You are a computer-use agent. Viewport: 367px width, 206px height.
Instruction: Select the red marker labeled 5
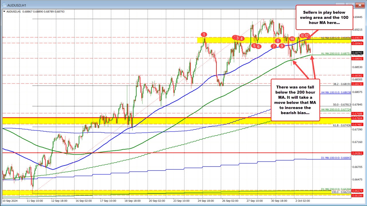[254, 45]
